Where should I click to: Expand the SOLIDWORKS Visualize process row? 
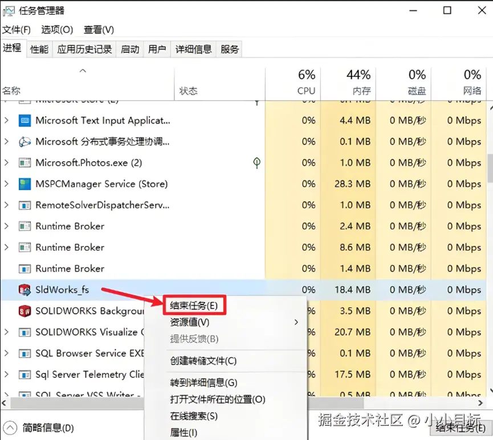[x=7, y=332]
